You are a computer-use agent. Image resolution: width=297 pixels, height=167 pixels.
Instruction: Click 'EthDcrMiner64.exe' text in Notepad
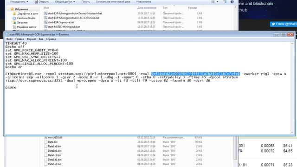[x=23, y=74]
